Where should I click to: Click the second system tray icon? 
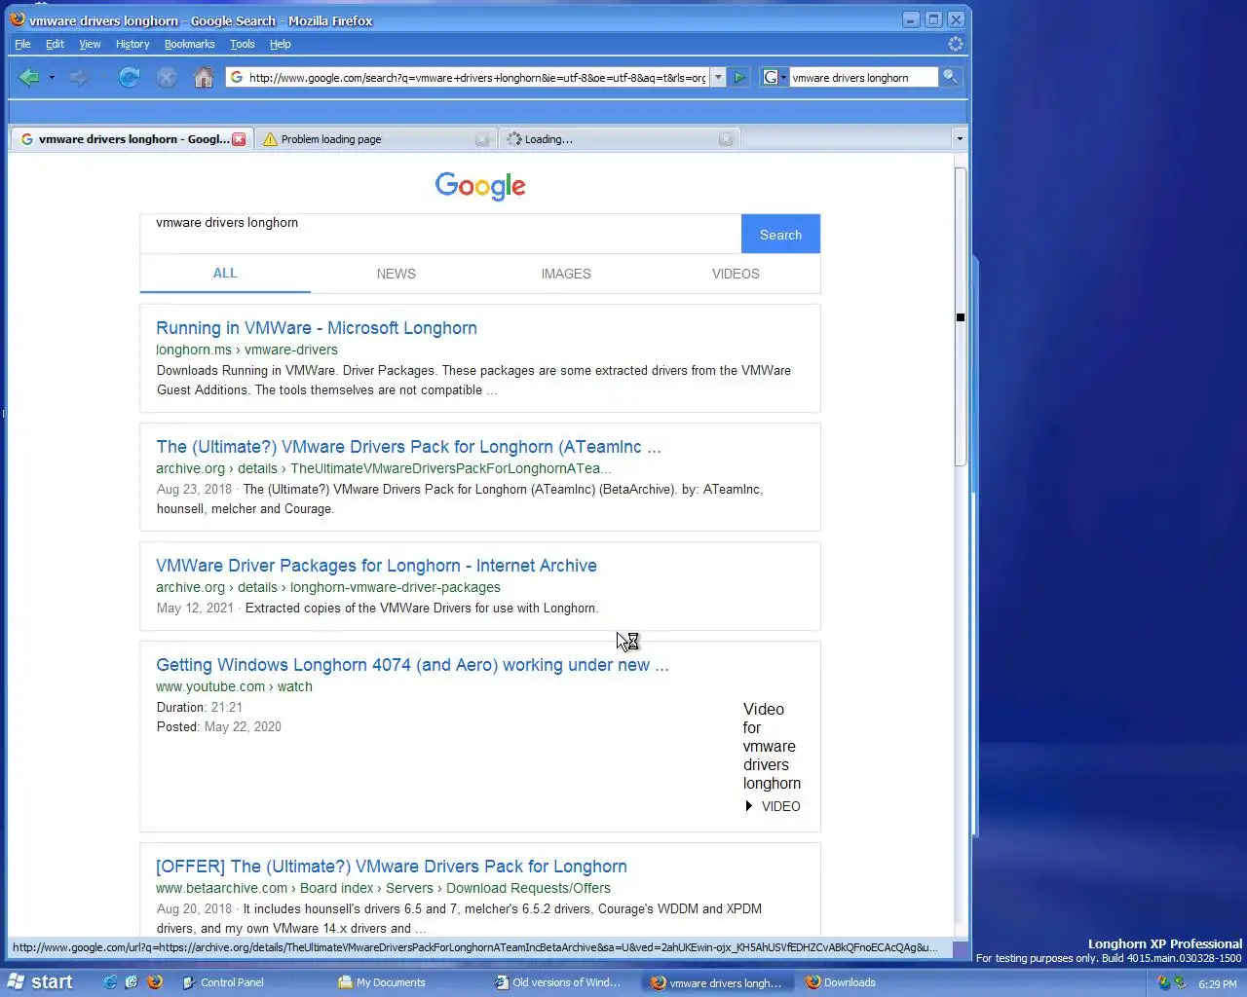coord(1180,983)
